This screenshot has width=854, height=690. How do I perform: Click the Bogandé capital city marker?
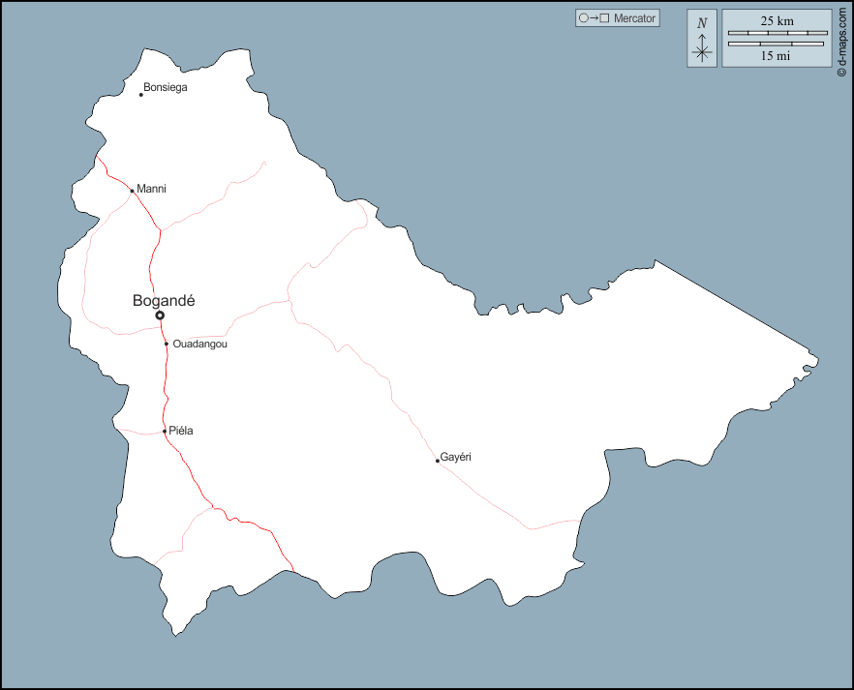160,315
